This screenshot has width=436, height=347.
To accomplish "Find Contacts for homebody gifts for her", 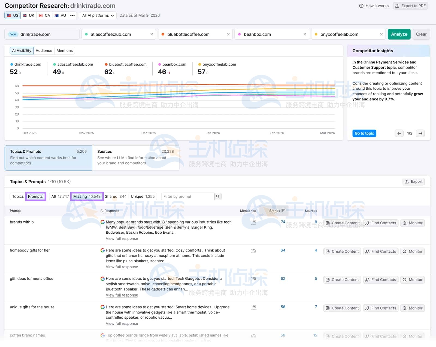I will pos(381,251).
